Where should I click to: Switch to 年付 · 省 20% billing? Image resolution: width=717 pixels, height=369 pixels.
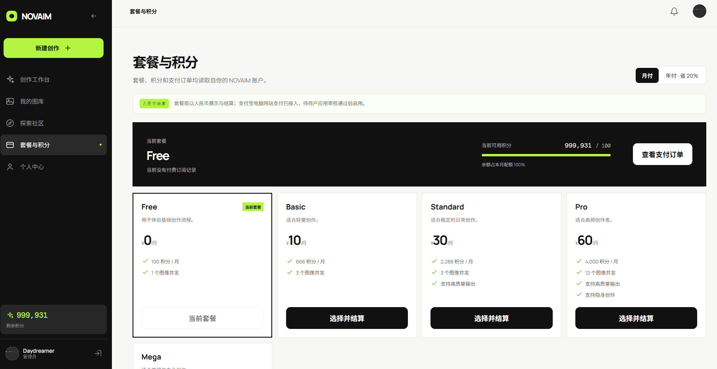click(x=682, y=75)
